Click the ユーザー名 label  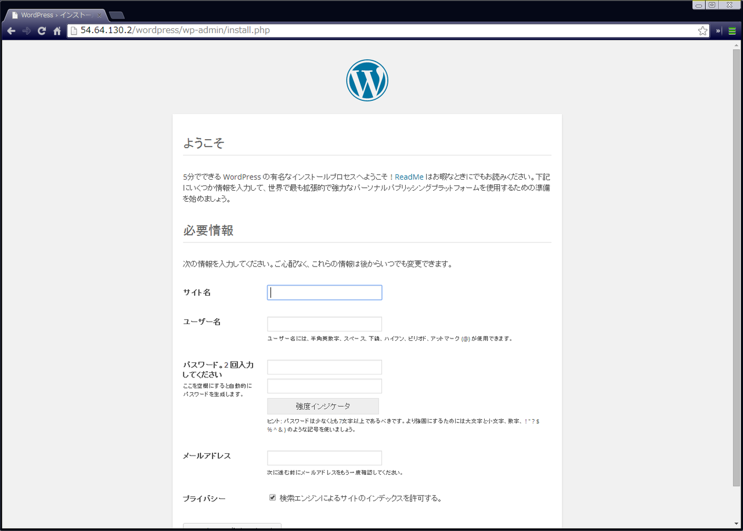pyautogui.click(x=201, y=322)
